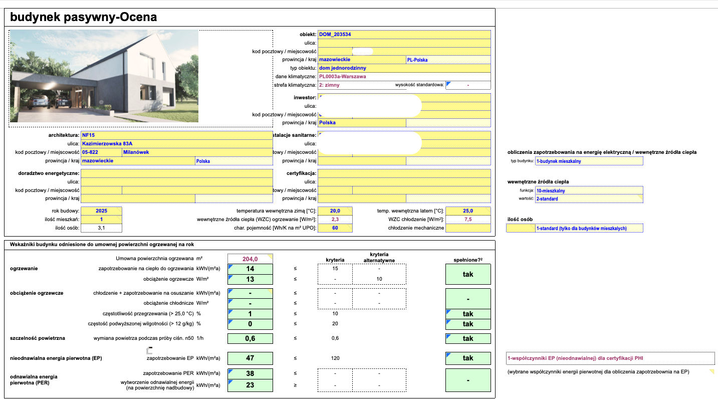Select umowna powierzchnia ogrzewana value 204,0

pos(250,259)
